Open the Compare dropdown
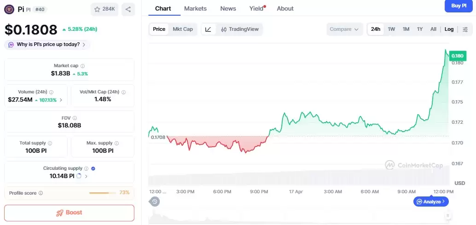This screenshot has height=225, width=476. 344,29
